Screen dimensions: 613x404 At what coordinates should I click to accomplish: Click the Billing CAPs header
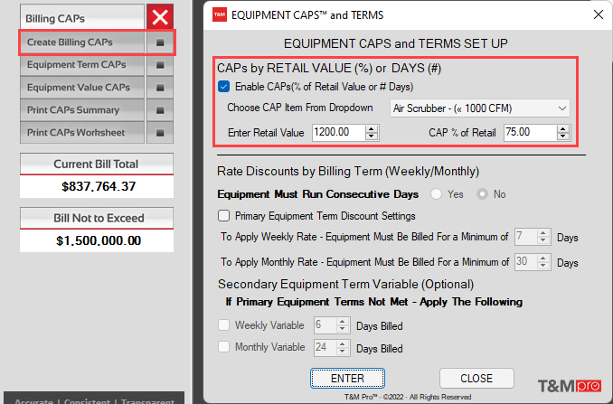(82, 17)
